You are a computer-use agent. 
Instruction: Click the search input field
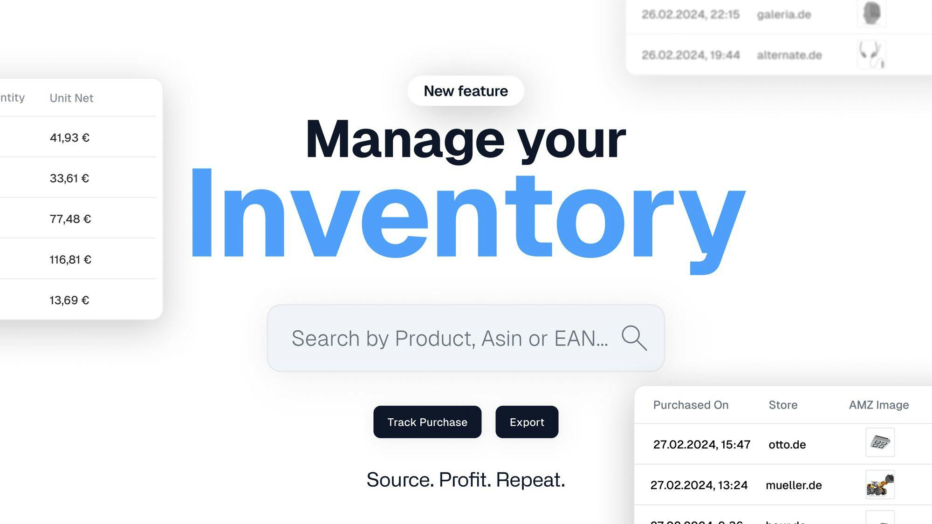466,337
